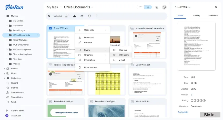
Task: Collapse the My files tree node
Action: click(x=4, y=16)
